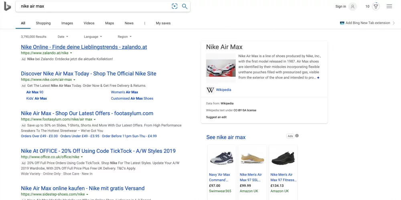Open Nike Men's Air Max 97 SSL link
Viewport: 401px width, 200px height.
pos(251,177)
